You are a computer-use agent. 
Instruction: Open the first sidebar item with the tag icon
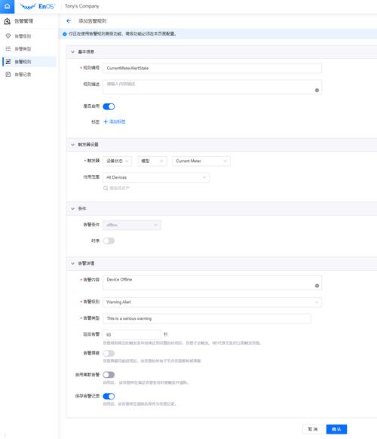pos(29,36)
